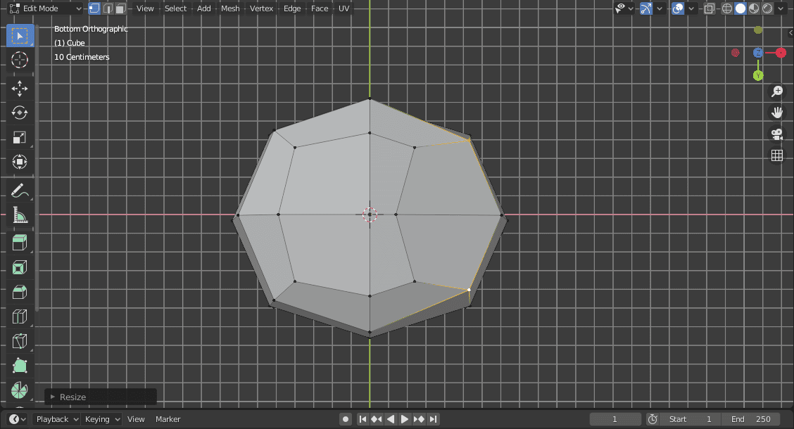Pick the 3D Cursor tool
The height and width of the screenshot is (429, 794).
(x=20, y=60)
